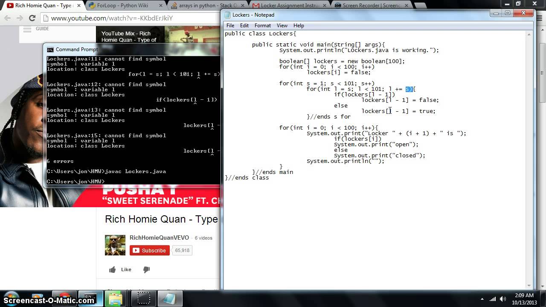Click the '}//ends s for' comment line
The width and height of the screenshot is (546, 307).
point(328,117)
